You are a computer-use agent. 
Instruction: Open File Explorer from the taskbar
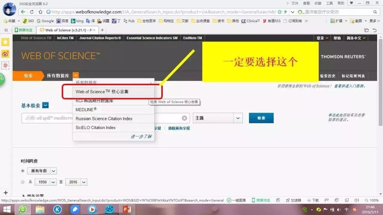[40, 209]
